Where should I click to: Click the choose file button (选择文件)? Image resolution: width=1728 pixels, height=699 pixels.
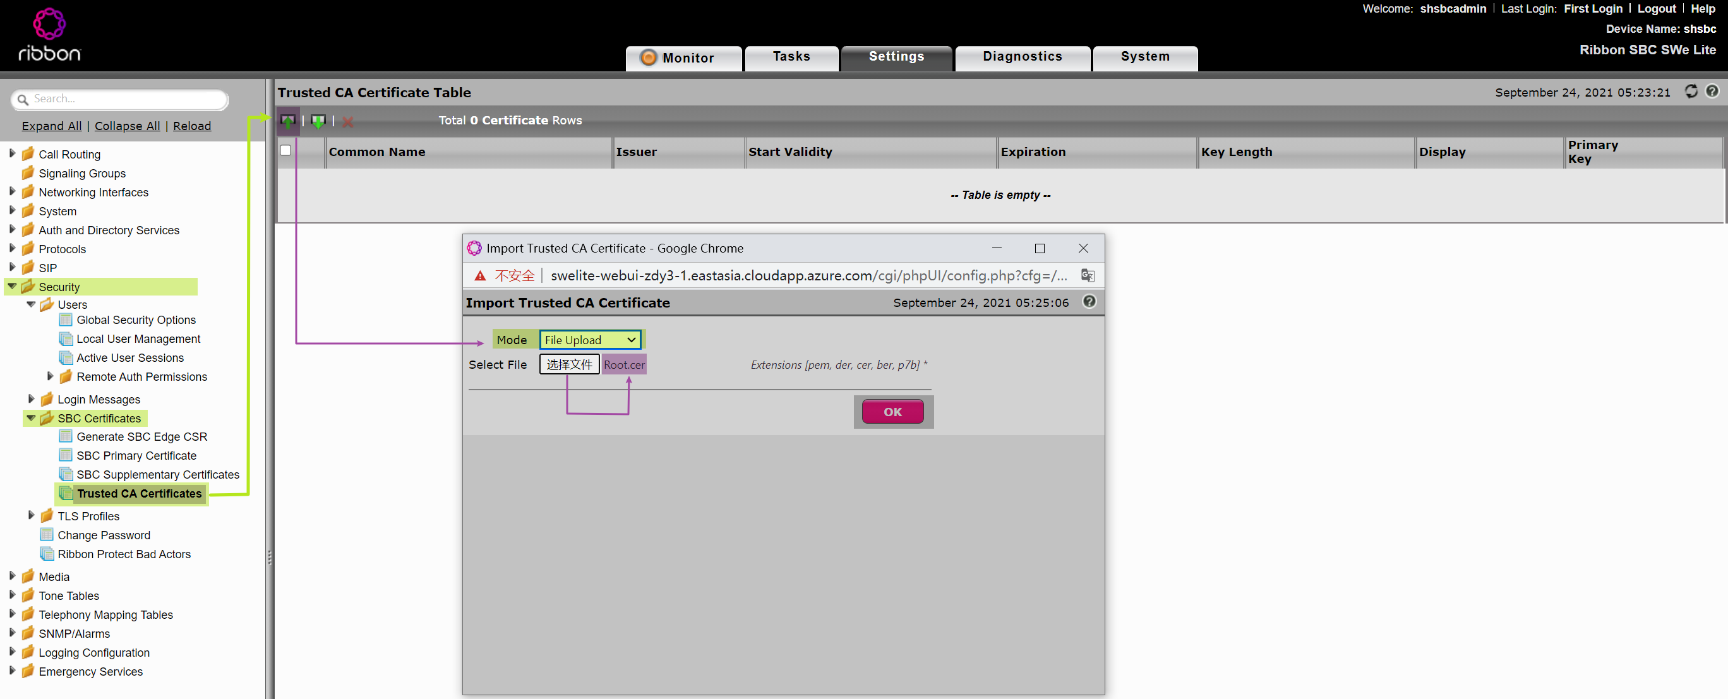click(570, 365)
